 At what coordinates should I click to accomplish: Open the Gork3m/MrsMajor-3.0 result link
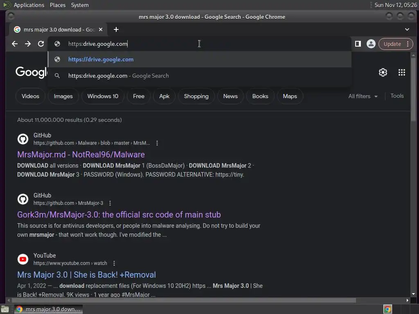[x=119, y=215]
